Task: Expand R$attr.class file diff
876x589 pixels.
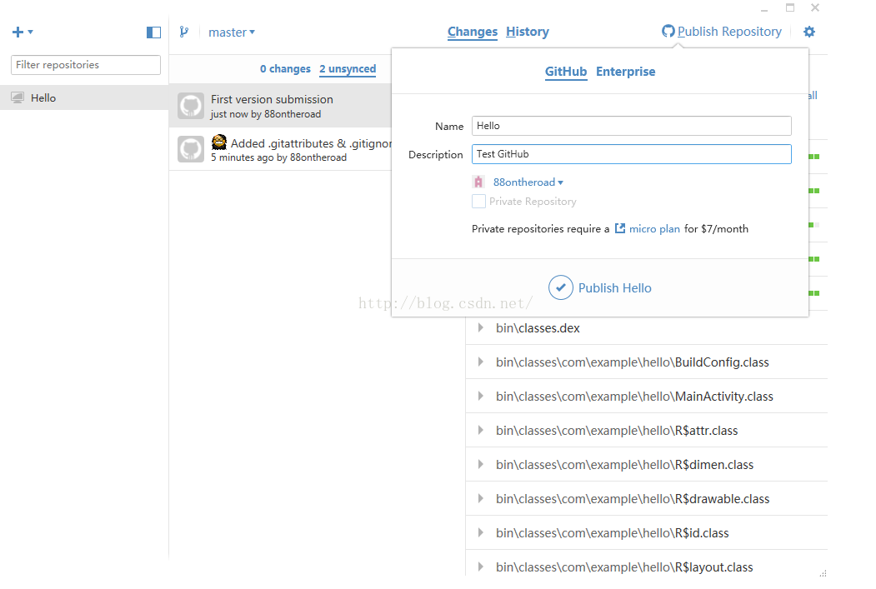Action: click(480, 430)
